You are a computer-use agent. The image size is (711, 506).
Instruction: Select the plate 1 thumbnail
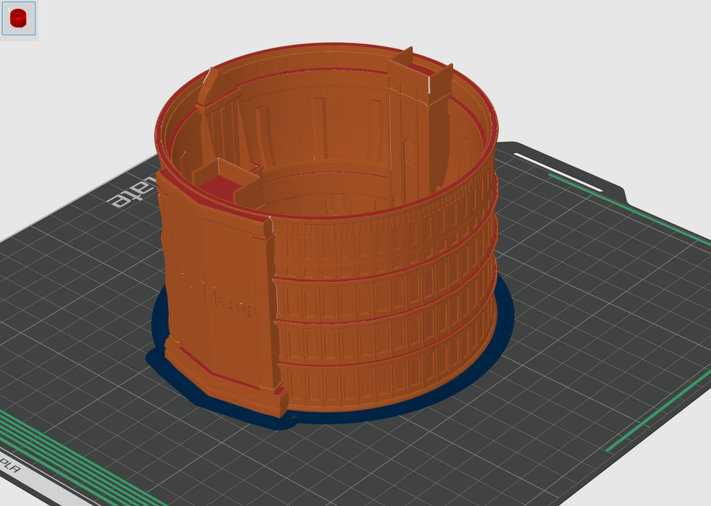[18, 19]
